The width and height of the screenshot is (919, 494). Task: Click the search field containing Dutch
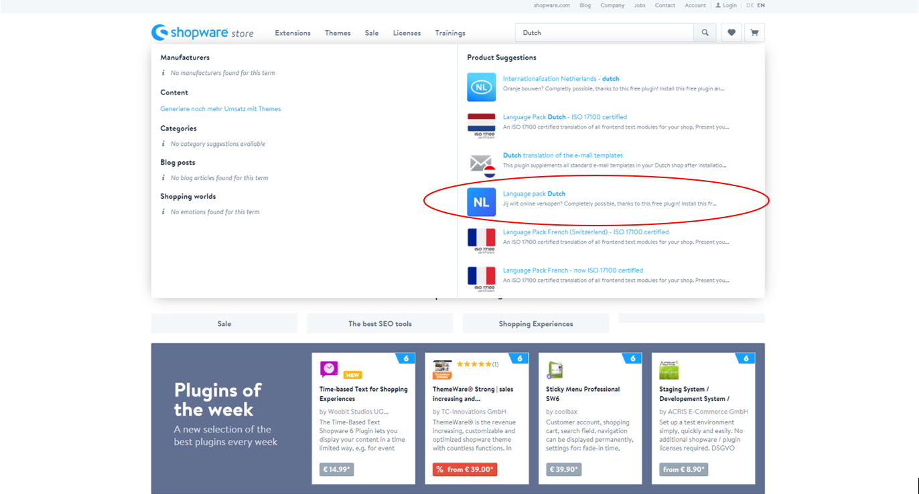[x=604, y=33]
